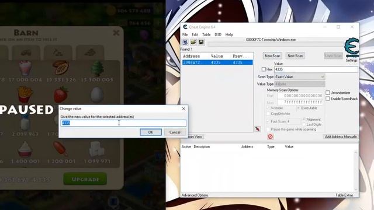374x210 pixels.
Task: Enable the Unrandomizer checkbox
Action: tap(328, 92)
